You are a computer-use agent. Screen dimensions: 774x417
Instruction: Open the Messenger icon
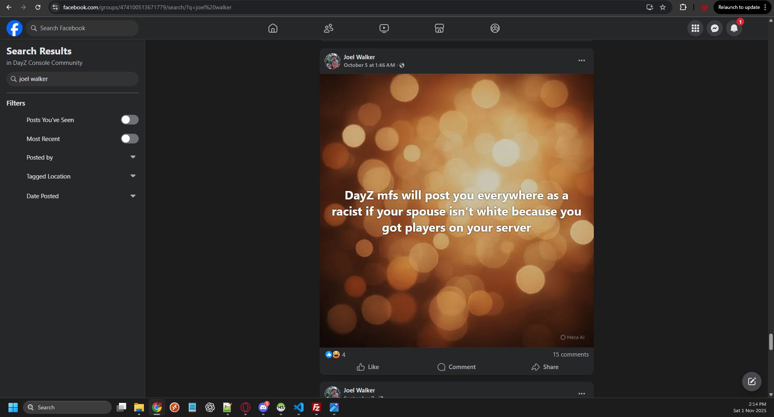pyautogui.click(x=715, y=28)
